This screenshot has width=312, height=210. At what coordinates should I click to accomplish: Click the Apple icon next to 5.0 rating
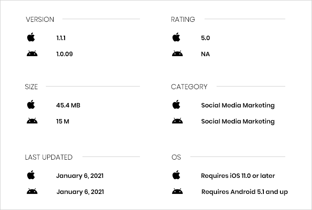(x=177, y=37)
